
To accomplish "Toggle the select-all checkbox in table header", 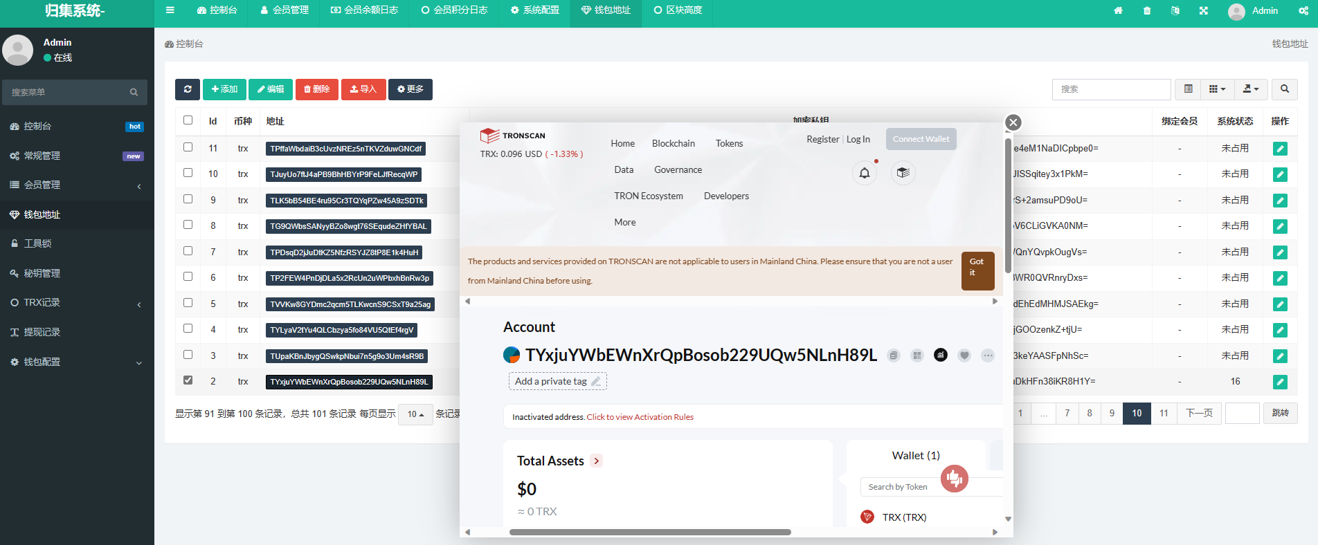I will click(188, 120).
